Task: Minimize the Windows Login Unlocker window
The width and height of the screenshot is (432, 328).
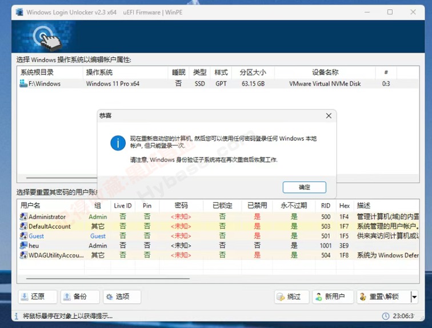Action: point(367,12)
